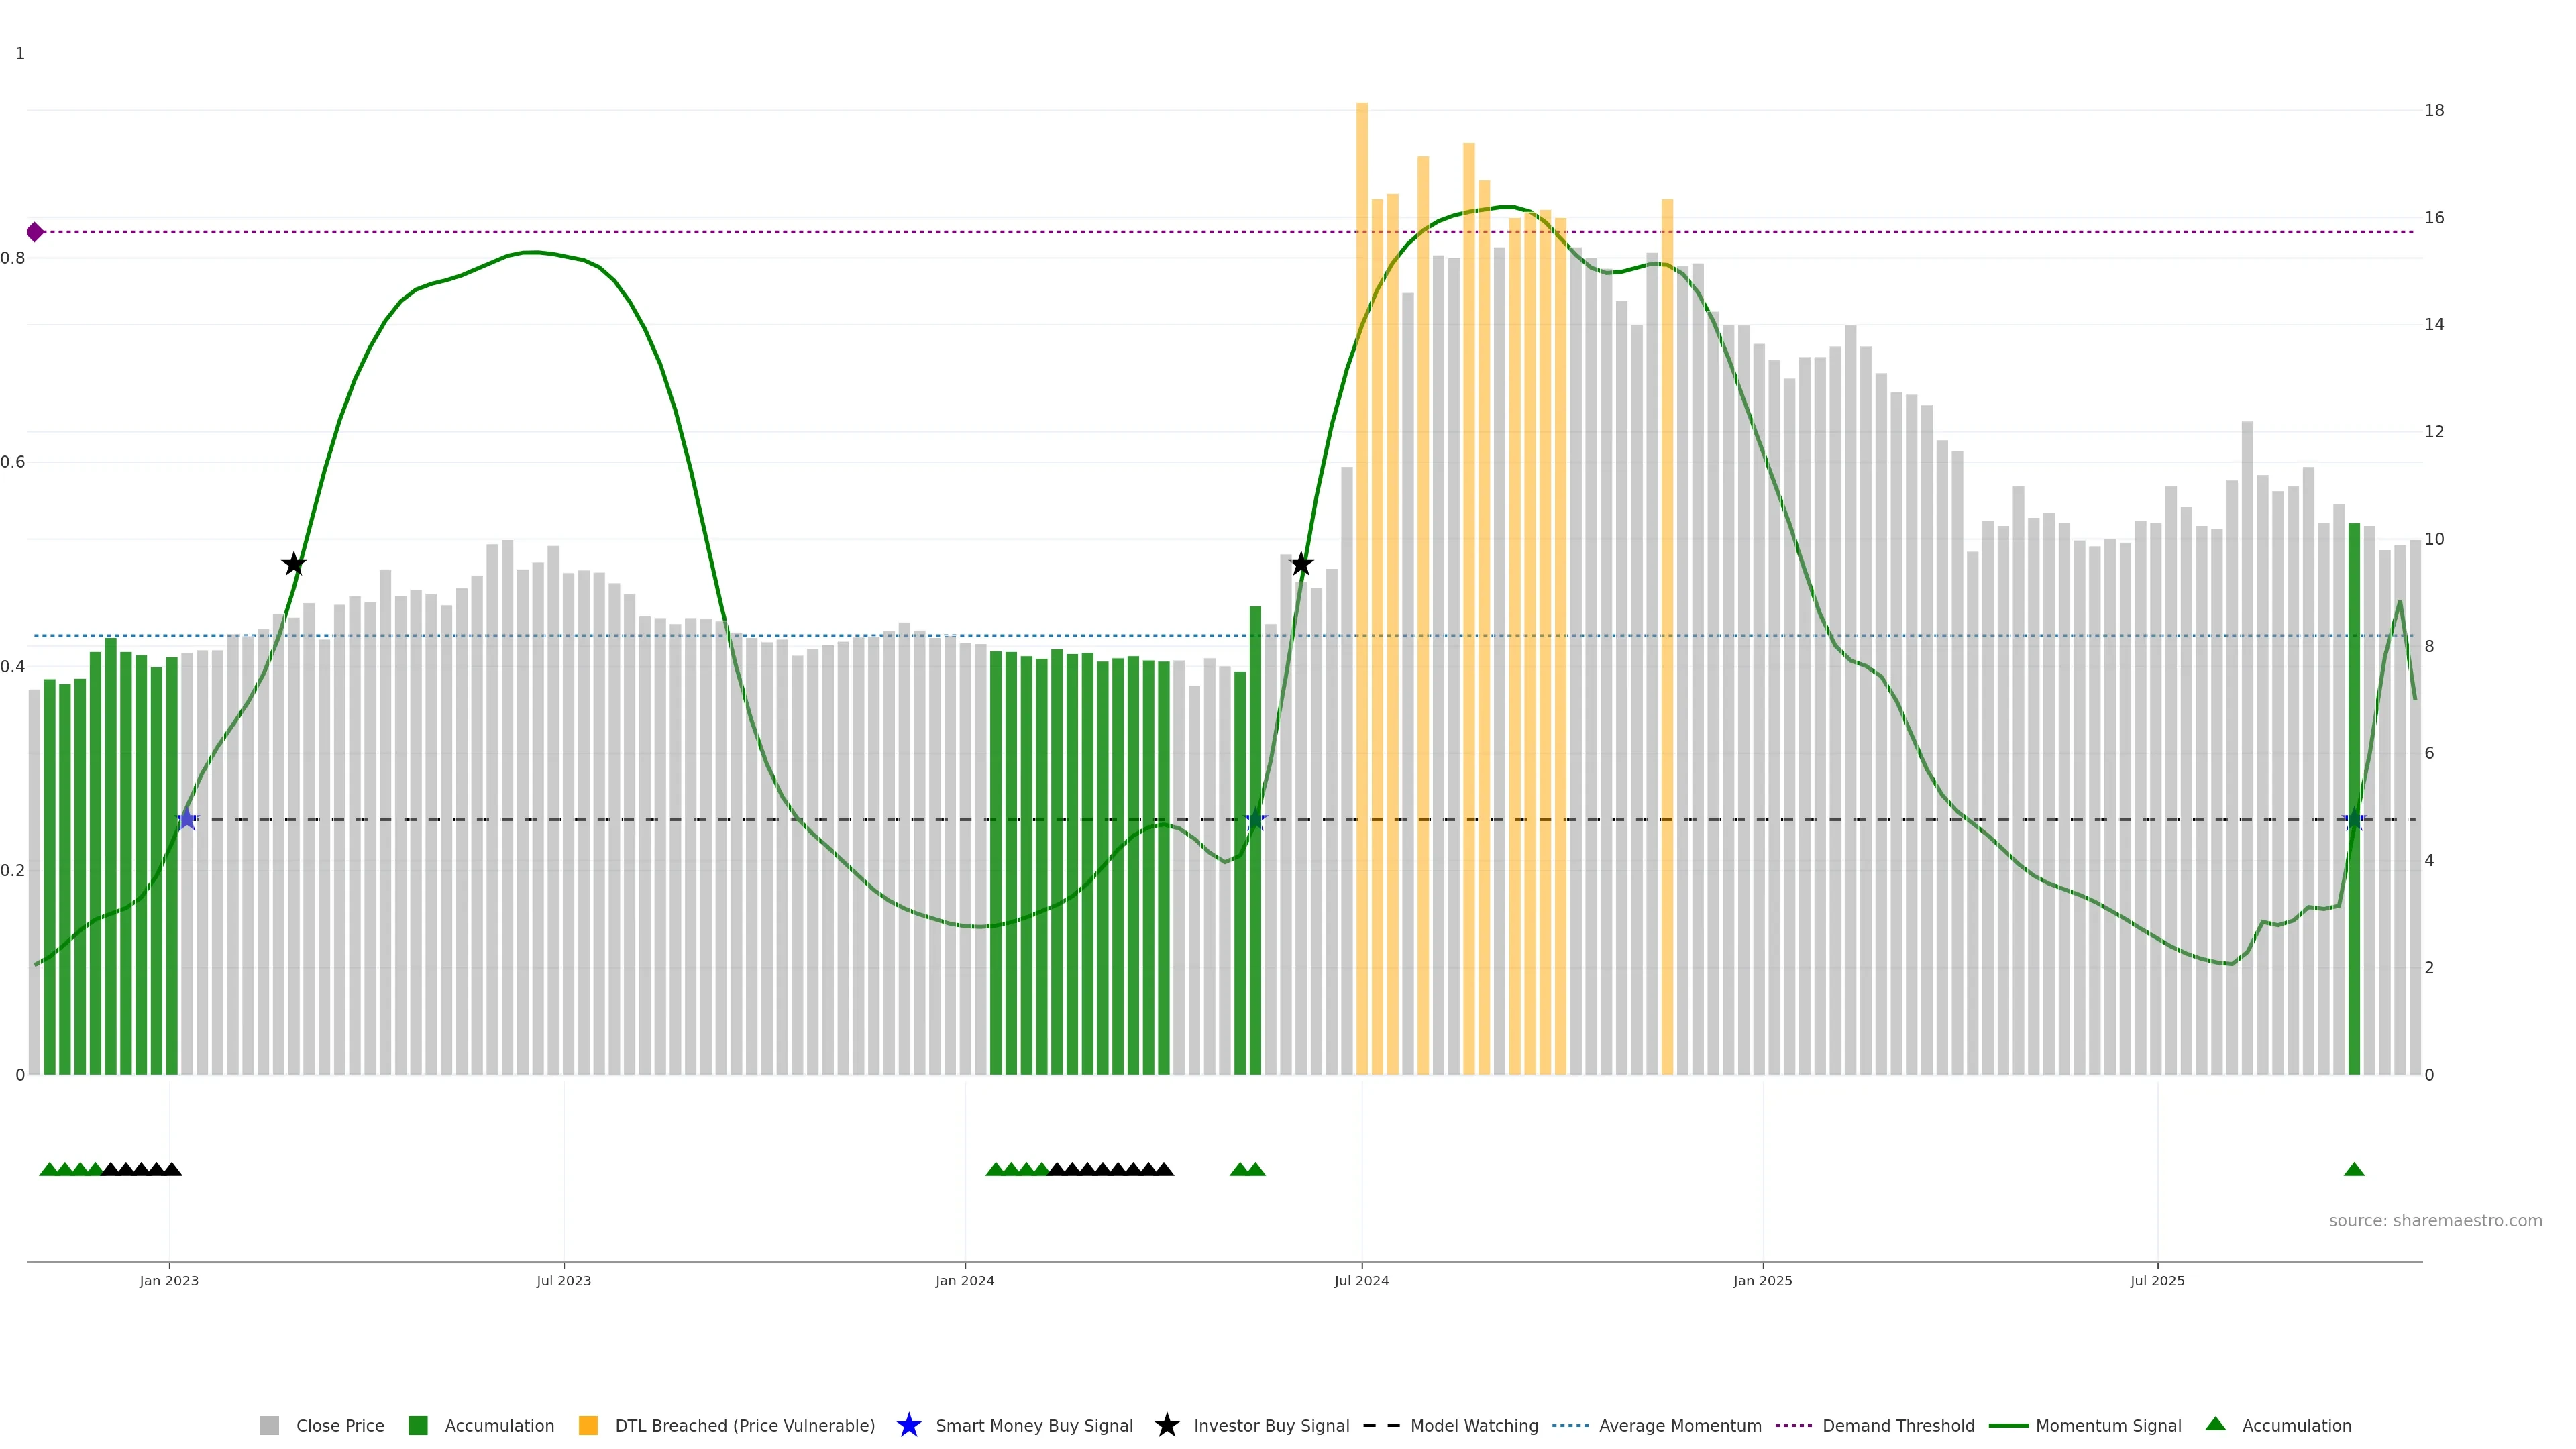
Task: Click the black Investor Buy star near Jun 2024
Action: tap(1301, 564)
